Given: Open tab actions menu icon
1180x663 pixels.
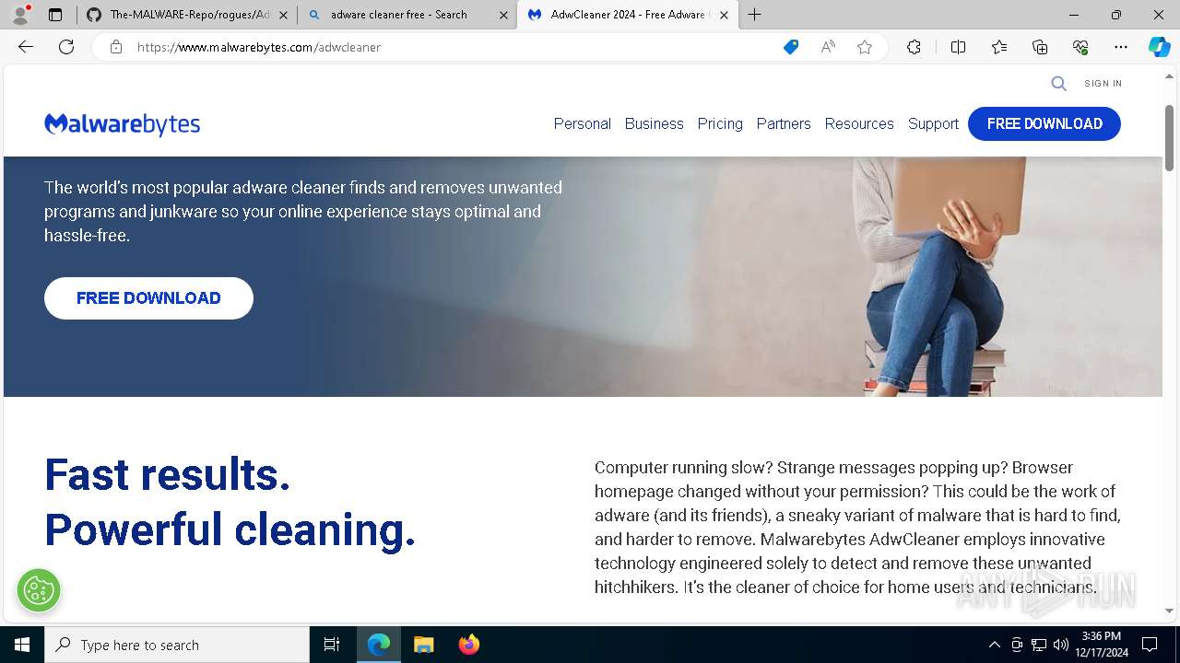Looking at the screenshot, I should click(55, 15).
